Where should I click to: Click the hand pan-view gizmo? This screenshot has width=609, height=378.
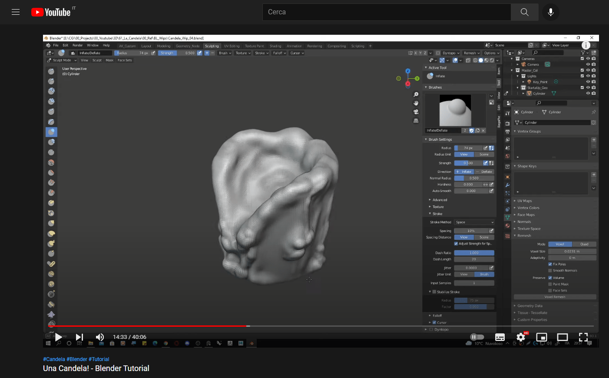click(416, 103)
